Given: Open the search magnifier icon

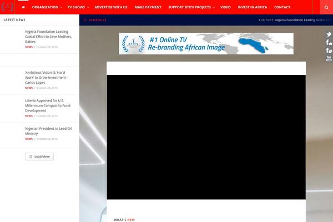Looking at the screenshot, I should pos(326,7).
